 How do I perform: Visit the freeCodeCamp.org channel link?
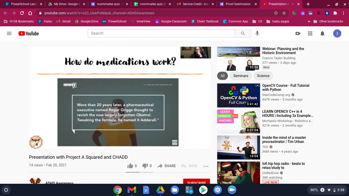276,95
